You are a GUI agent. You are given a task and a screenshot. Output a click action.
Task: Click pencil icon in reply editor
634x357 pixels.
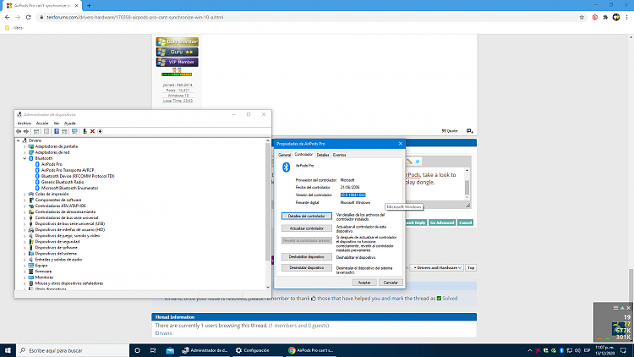click(x=409, y=161)
